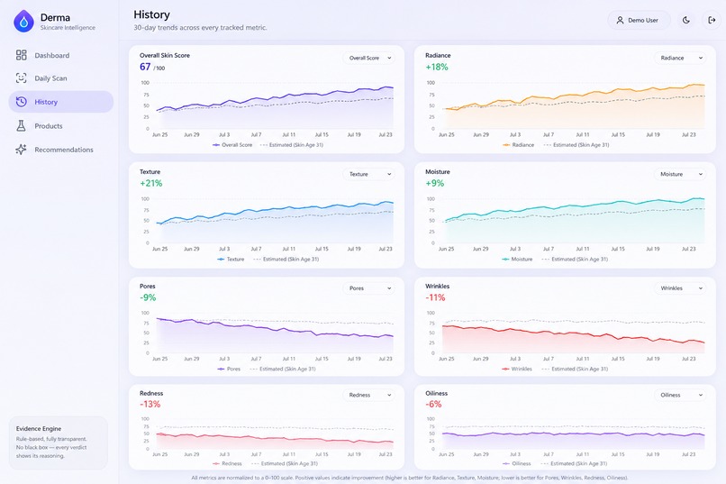
Task: Toggle Estimated series in Moisture chart legend
Action: (575, 260)
